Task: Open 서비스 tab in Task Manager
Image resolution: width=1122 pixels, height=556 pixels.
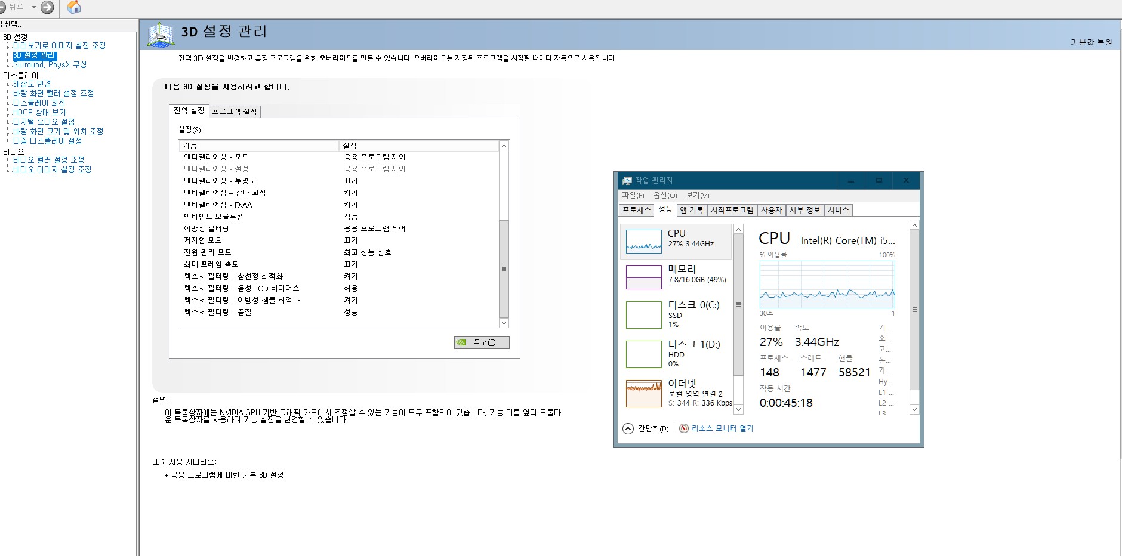Action: (839, 210)
